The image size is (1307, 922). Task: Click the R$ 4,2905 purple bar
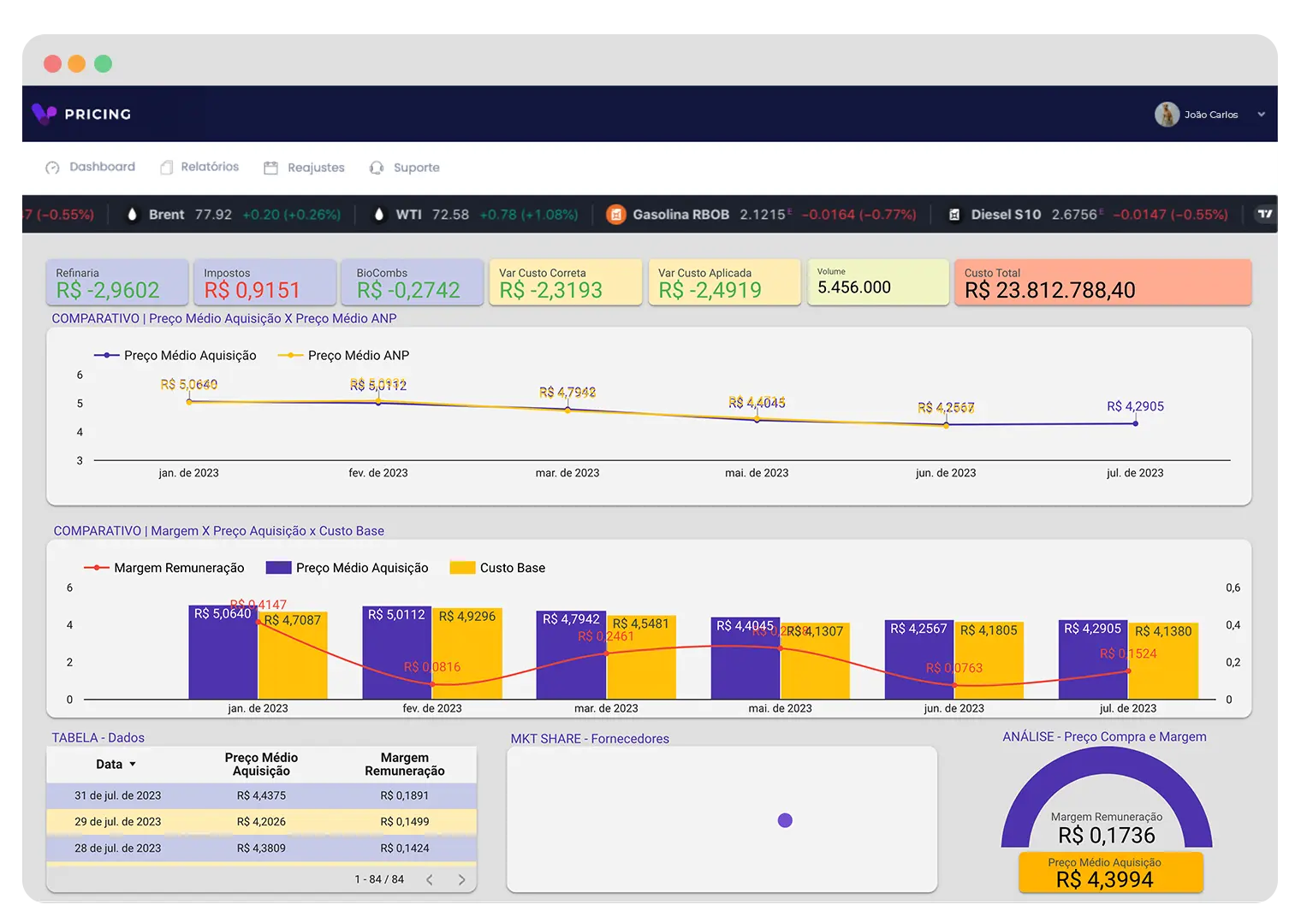pyautogui.click(x=1093, y=659)
